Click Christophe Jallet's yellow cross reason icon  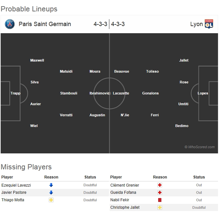(x=160, y=207)
